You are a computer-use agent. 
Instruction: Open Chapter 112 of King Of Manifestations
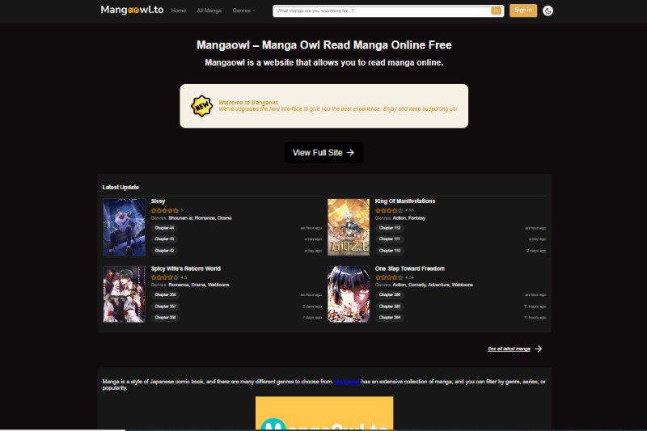click(x=390, y=228)
